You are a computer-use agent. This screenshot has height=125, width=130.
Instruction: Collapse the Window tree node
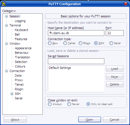[6, 44]
